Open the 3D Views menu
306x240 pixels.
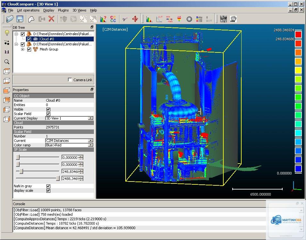79,10
